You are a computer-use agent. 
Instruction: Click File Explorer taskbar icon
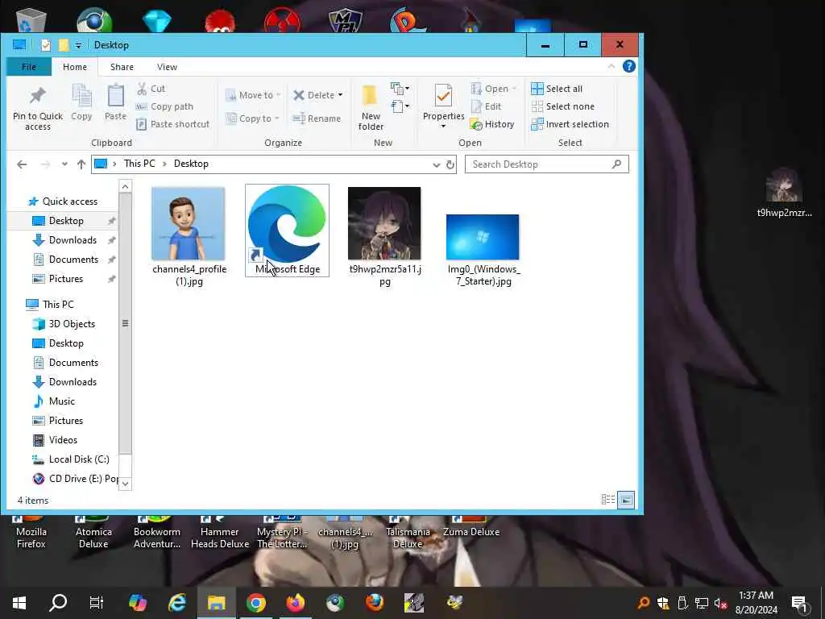pos(216,603)
